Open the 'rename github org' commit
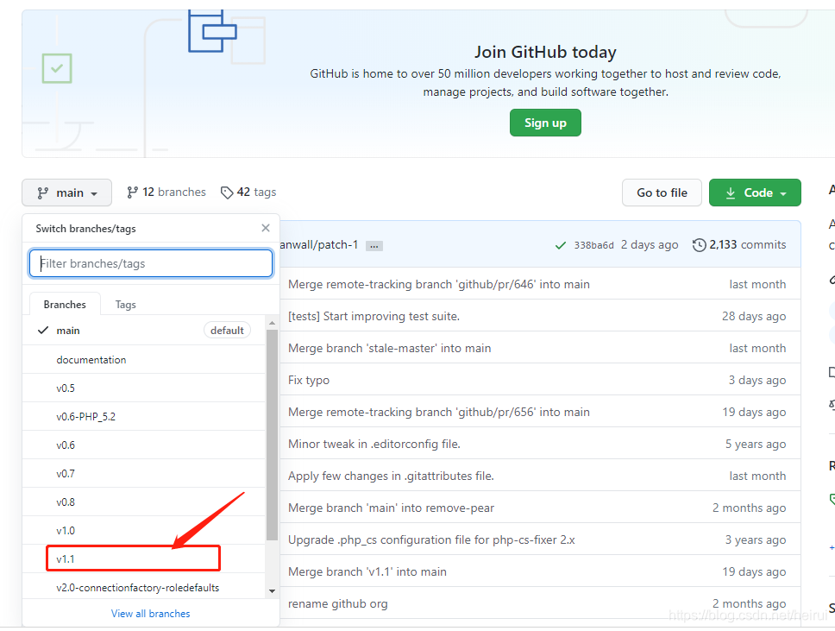 337,604
